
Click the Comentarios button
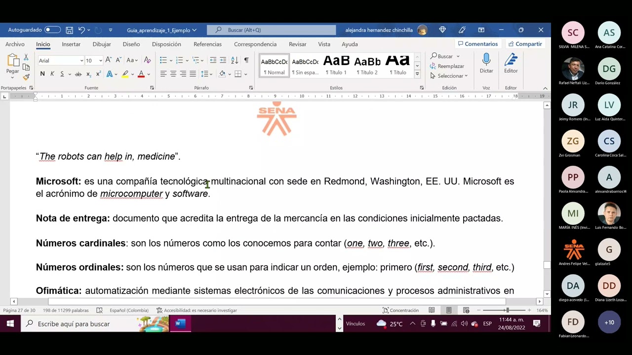tap(477, 44)
